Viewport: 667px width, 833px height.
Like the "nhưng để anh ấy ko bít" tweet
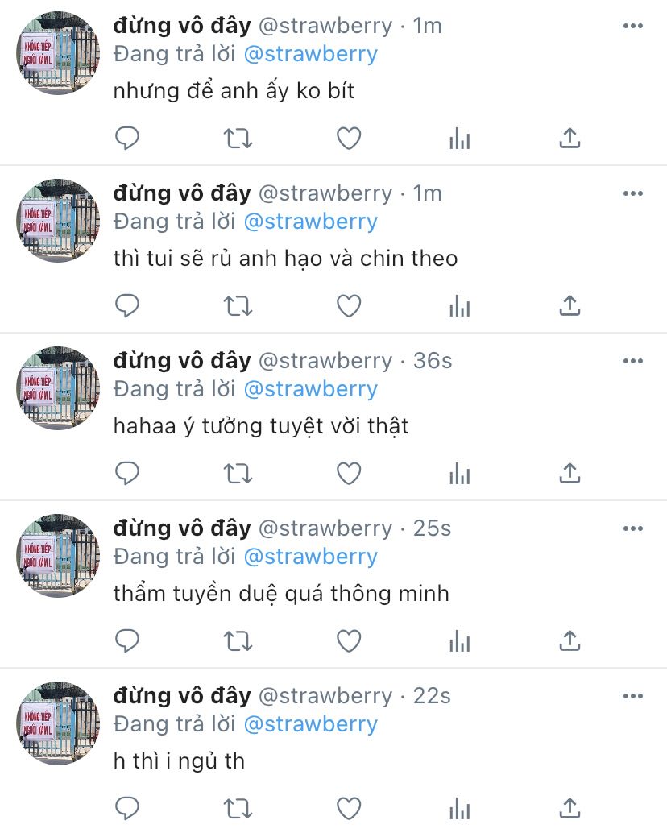pyautogui.click(x=349, y=139)
